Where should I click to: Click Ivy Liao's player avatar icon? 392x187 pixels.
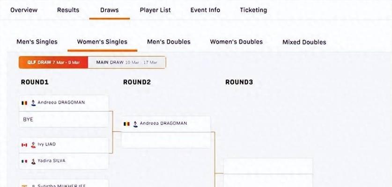point(33,145)
